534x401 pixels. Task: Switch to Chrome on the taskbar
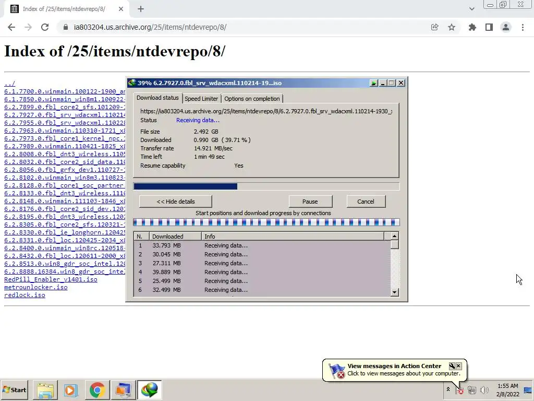(97, 390)
